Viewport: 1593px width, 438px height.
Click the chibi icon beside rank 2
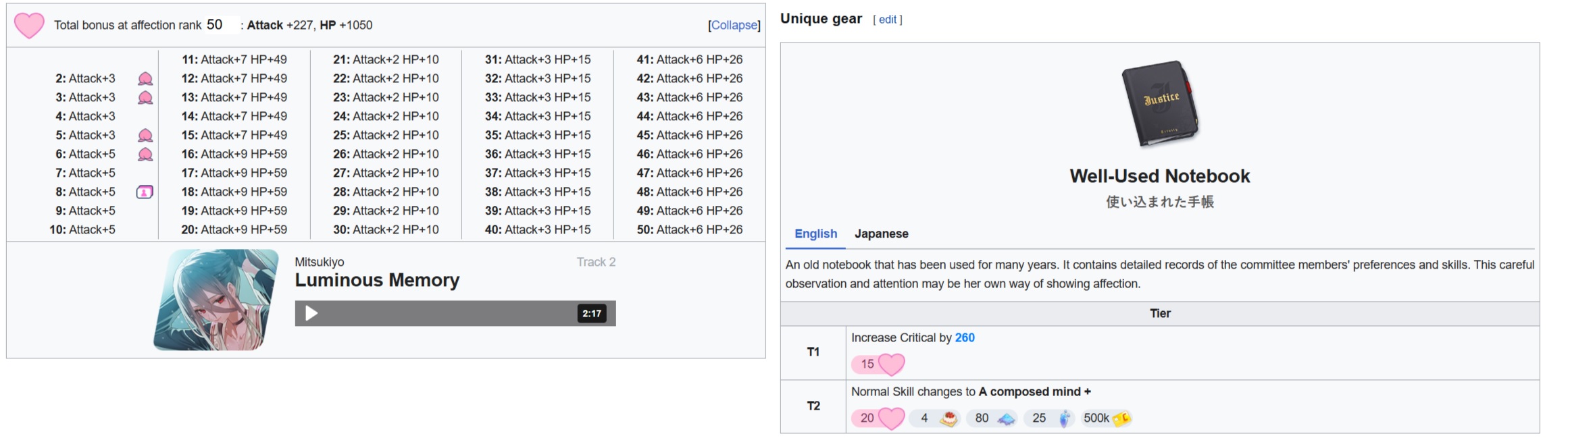(x=145, y=79)
